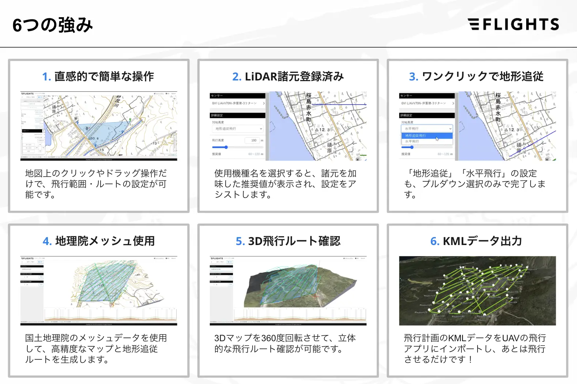Click the FLIGHTS logo in the slide header

[513, 24]
